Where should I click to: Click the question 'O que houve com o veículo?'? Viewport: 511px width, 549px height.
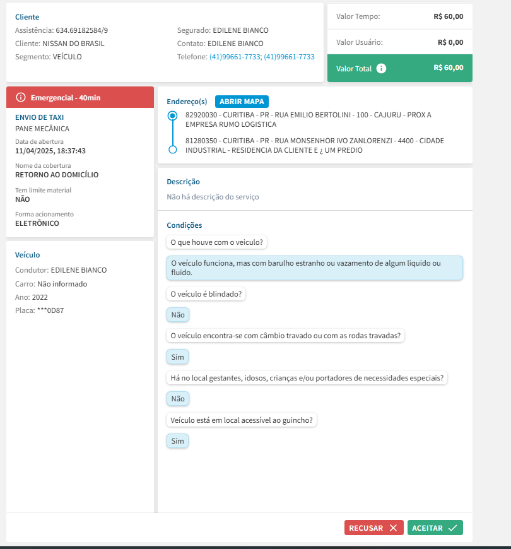coord(218,242)
